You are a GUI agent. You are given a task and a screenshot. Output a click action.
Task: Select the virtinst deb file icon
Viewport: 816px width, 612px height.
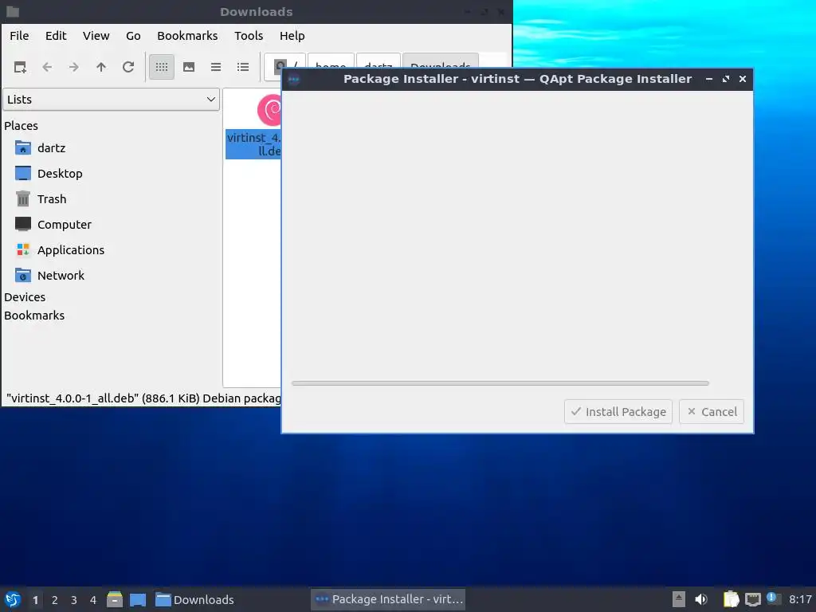coord(269,110)
